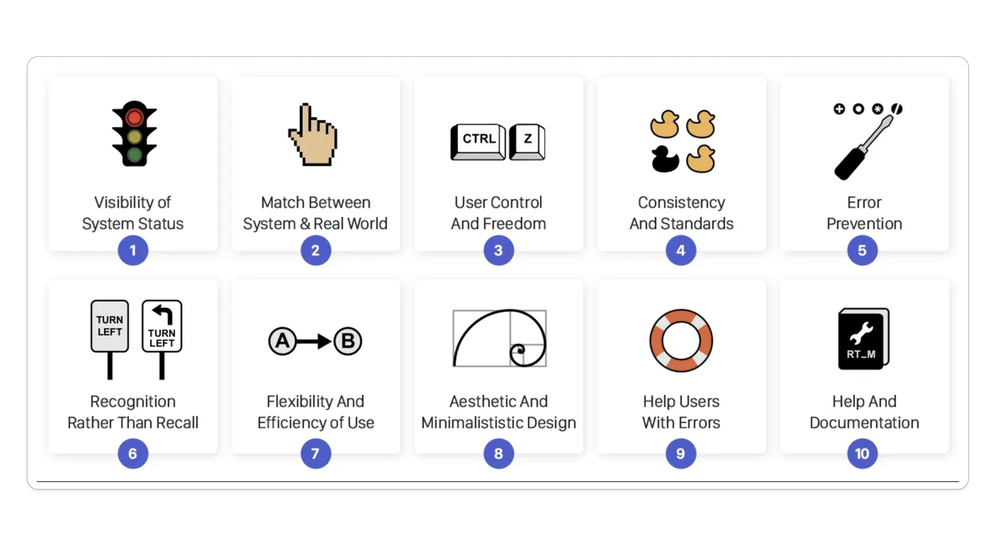The width and height of the screenshot is (1001, 540).
Task: Select the Visibility of System Status label
Action: tap(133, 213)
